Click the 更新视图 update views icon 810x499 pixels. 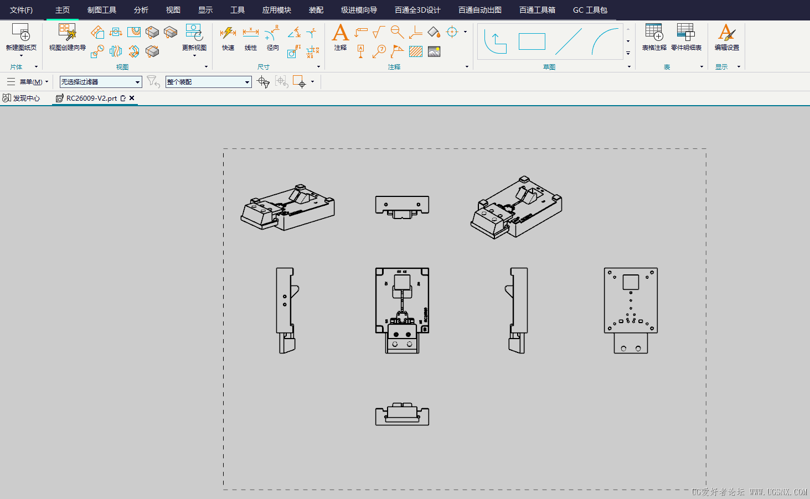[194, 33]
